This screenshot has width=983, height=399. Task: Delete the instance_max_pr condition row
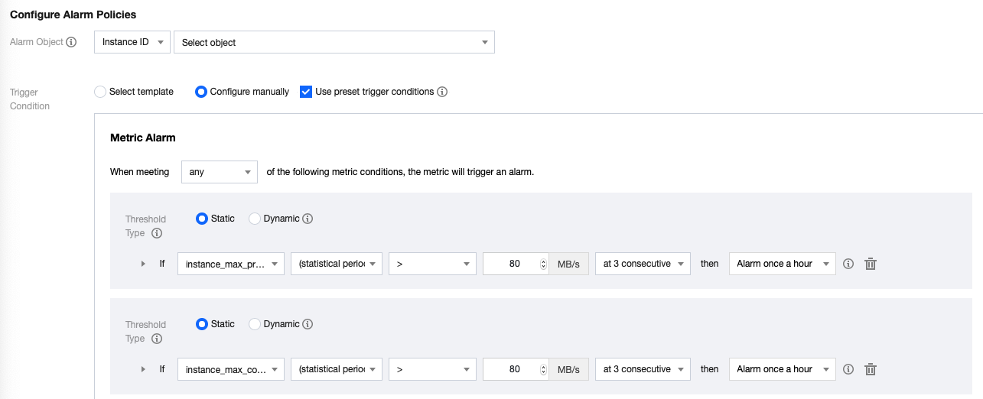[870, 264]
